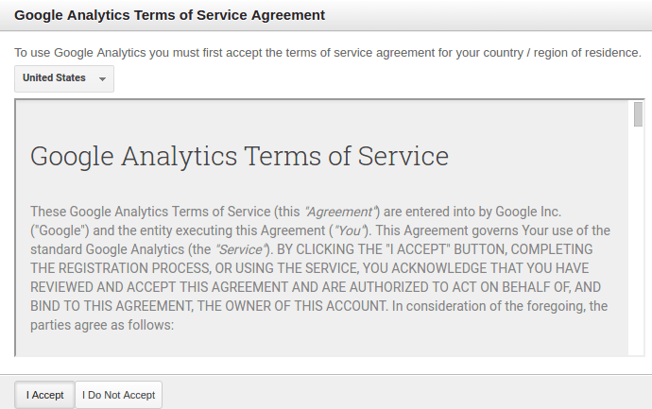
Task: Click the quoted "I ACCEPT" text in the paragraph
Action: [418, 249]
